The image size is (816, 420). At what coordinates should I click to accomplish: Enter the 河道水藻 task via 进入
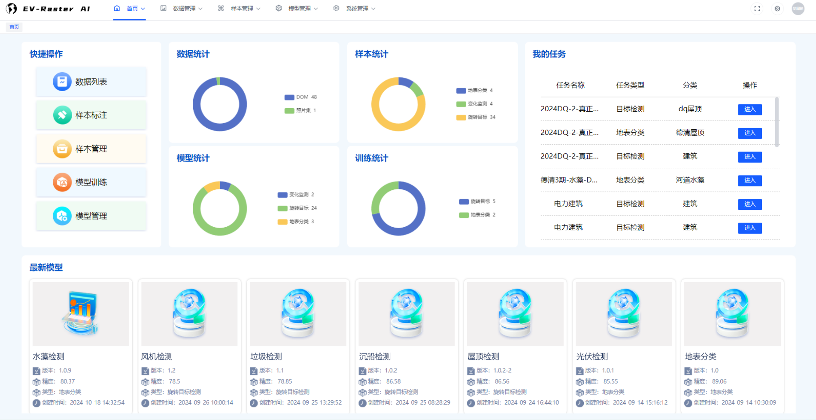pyautogui.click(x=750, y=180)
